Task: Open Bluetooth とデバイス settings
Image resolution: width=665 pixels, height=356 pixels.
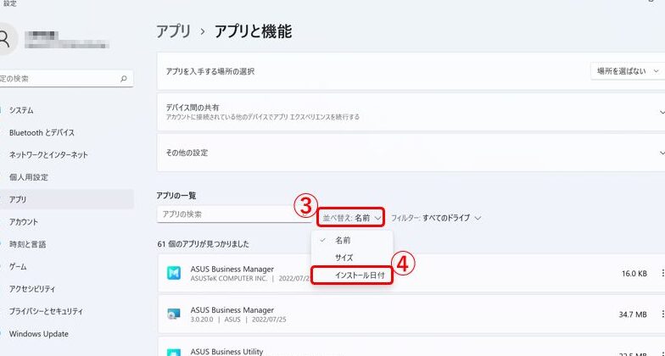Action: click(42, 133)
